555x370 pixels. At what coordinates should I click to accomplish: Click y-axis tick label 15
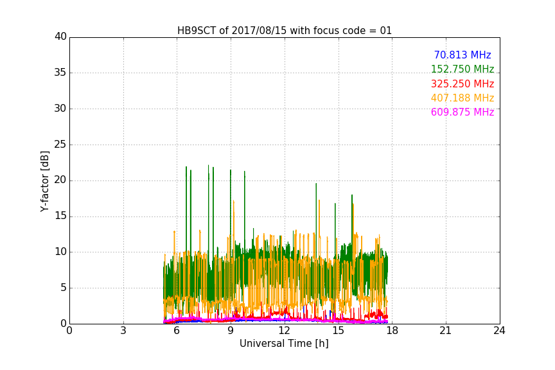pos(60,216)
